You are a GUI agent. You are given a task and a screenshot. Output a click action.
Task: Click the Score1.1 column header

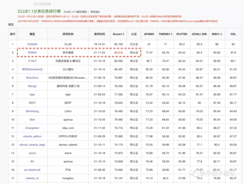point(119,34)
